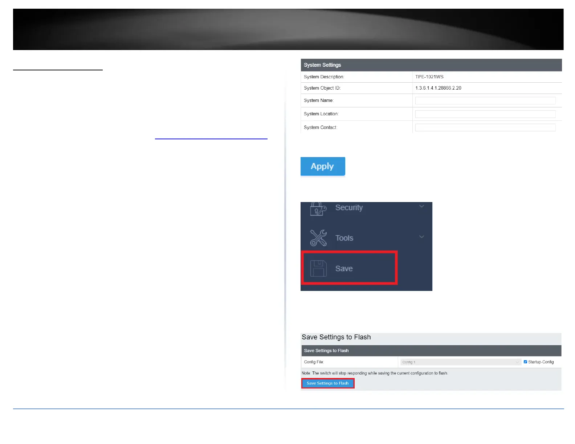575x444 pixels.
Task: Click the TPE-1021WS system description value
Action: [x=429, y=77]
